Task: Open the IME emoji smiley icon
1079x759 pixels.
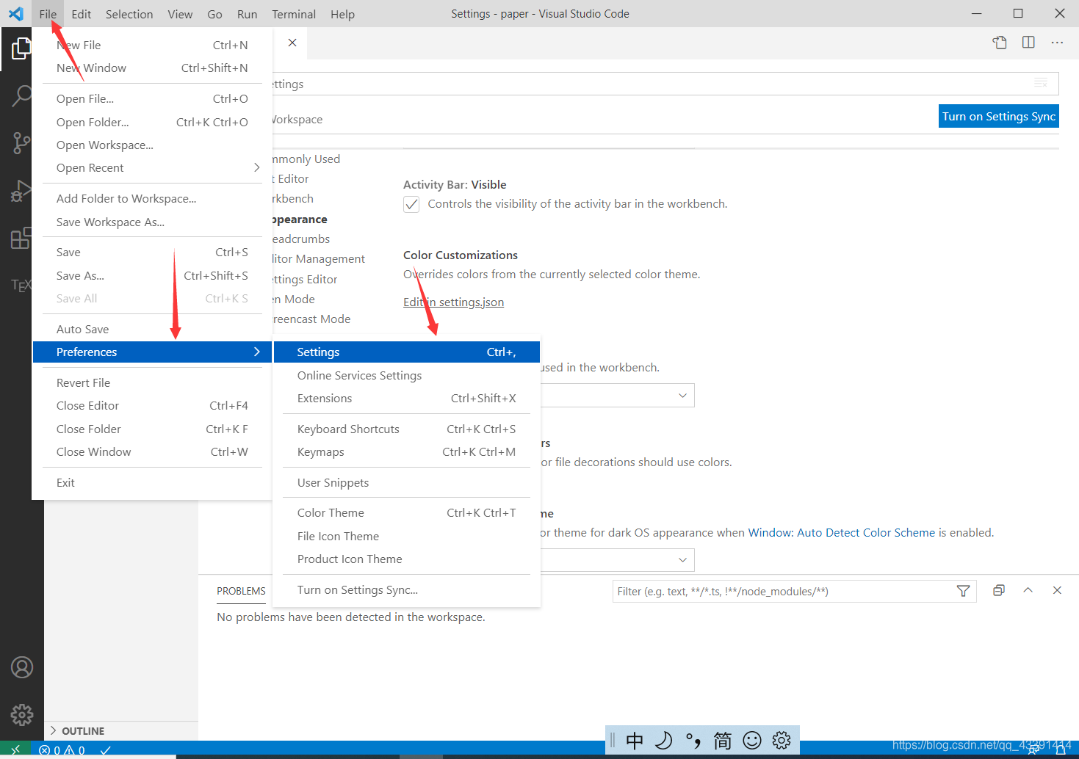Action: tap(752, 741)
